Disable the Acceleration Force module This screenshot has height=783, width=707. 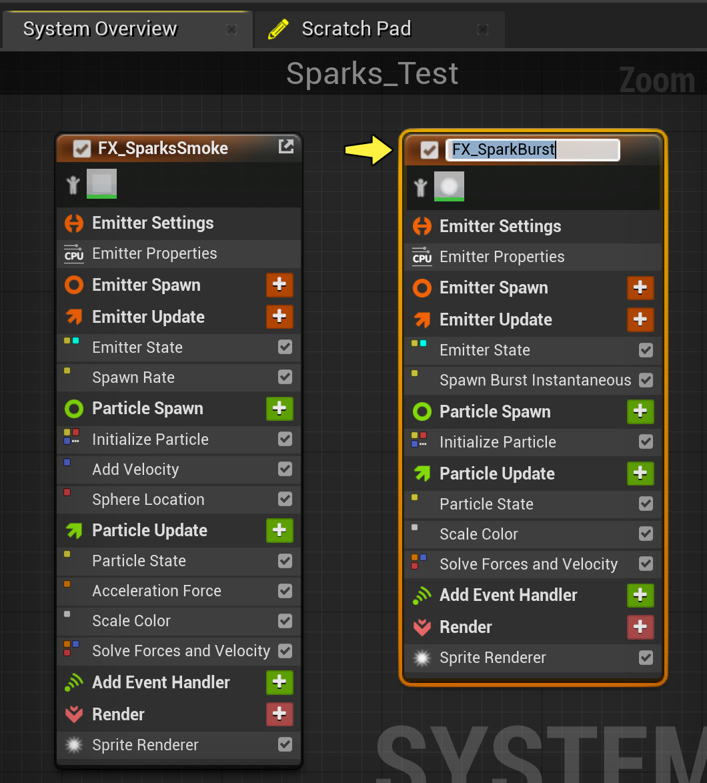[285, 591]
